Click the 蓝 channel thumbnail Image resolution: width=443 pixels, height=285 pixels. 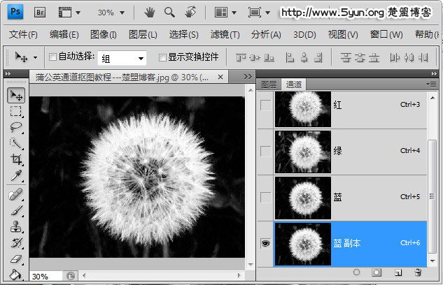[x=302, y=197]
